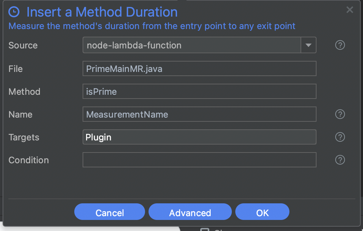Open help for the Source field

(340, 45)
